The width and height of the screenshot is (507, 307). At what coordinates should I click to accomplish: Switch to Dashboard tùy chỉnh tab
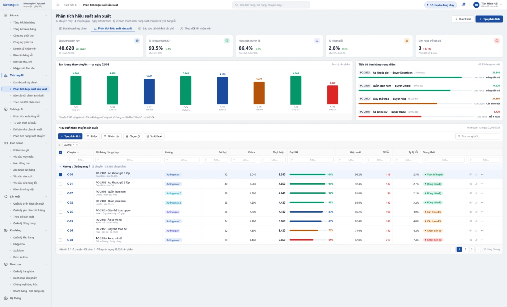(73, 28)
